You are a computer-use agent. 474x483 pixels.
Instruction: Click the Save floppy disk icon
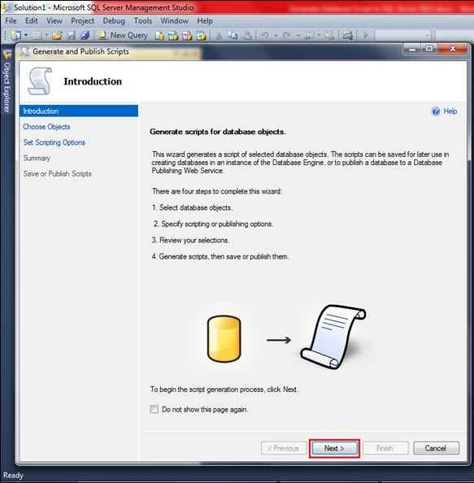click(72, 36)
